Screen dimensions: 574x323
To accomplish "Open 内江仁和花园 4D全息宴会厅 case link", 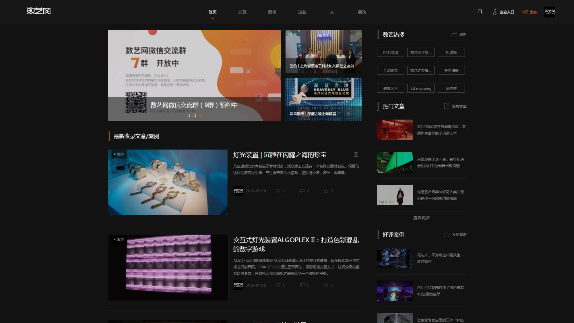I will tap(440, 291).
